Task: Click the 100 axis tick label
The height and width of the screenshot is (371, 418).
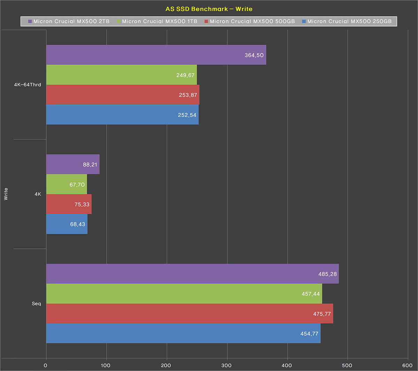Action: click(106, 365)
